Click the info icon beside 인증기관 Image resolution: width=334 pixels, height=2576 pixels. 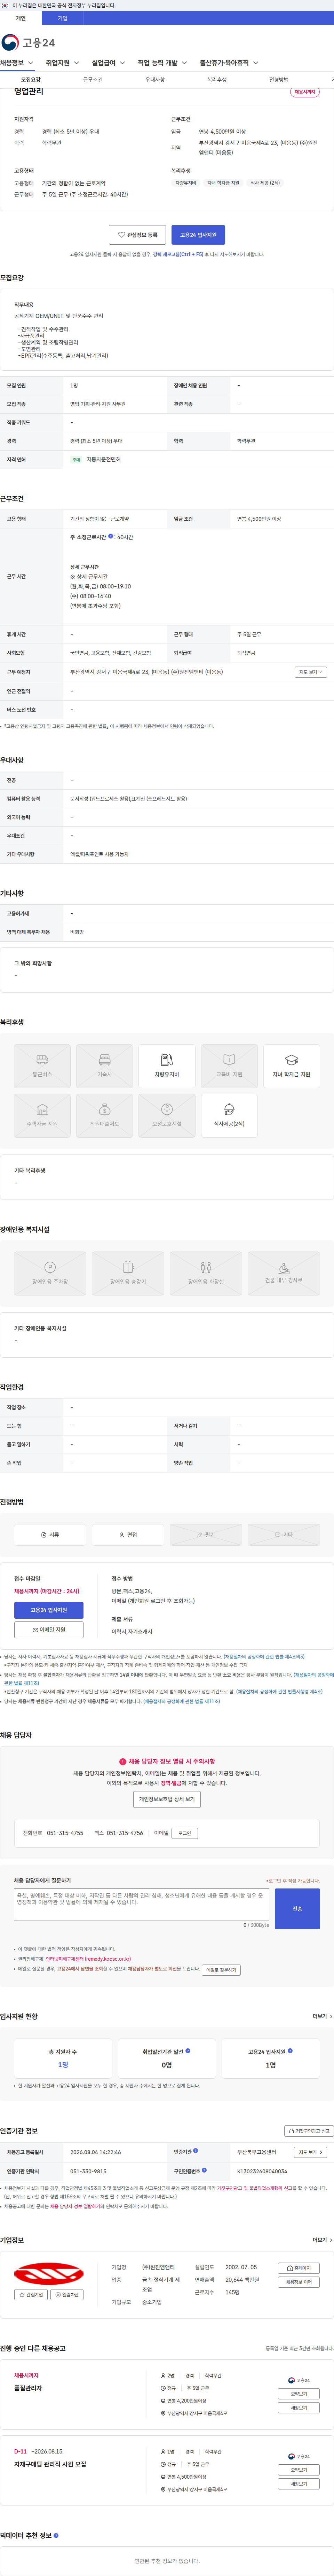point(196,2150)
